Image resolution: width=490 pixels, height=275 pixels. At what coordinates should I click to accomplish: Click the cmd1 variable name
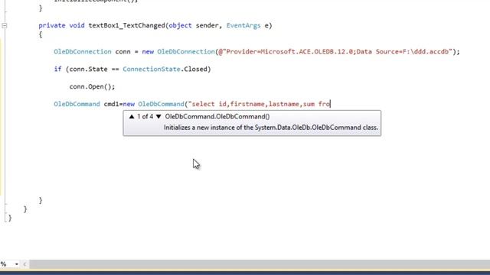(112, 104)
